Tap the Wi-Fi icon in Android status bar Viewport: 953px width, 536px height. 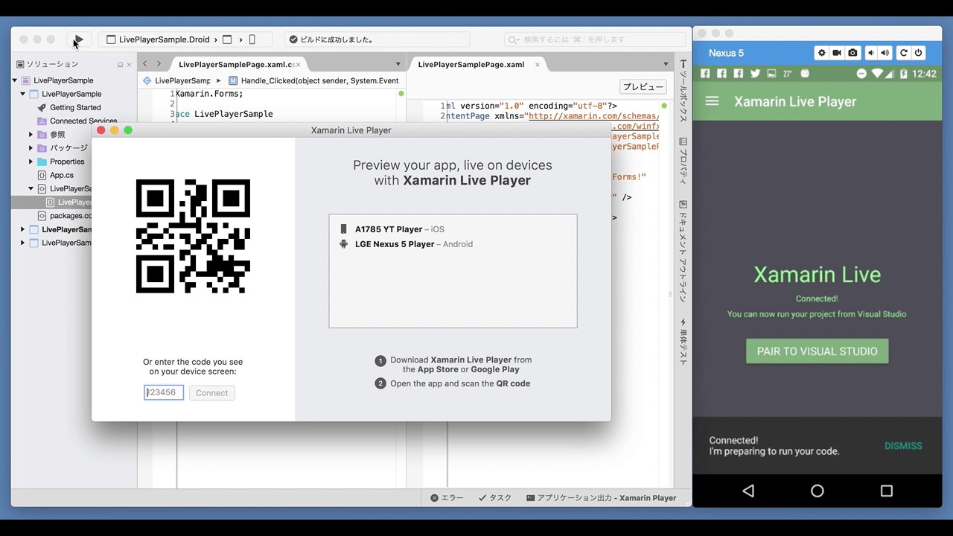point(877,74)
